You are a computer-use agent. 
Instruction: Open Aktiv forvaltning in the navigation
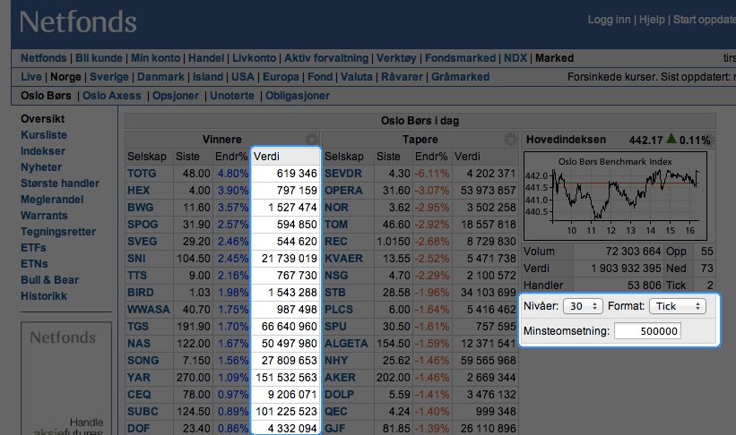326,58
